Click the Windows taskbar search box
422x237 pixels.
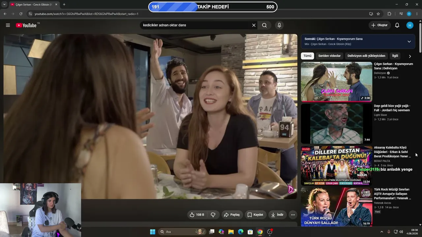tap(182, 232)
